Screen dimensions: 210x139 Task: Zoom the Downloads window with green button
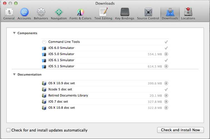point(16,3)
